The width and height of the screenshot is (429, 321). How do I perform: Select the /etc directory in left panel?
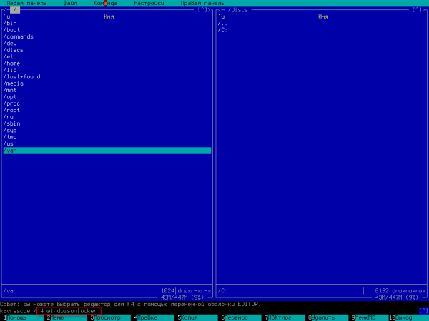11,56
